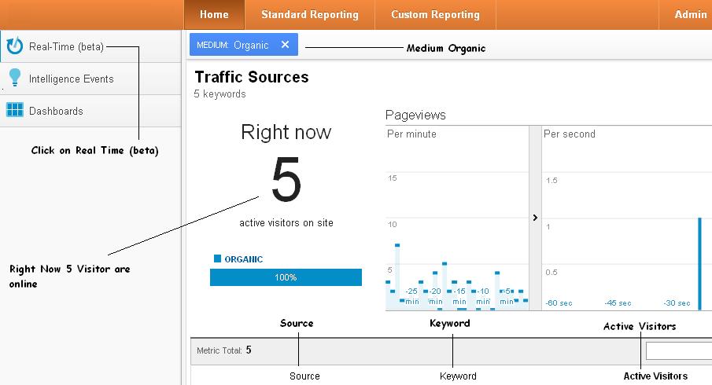Click the large active visitors number 5
This screenshot has height=385, width=712.
coord(286,179)
